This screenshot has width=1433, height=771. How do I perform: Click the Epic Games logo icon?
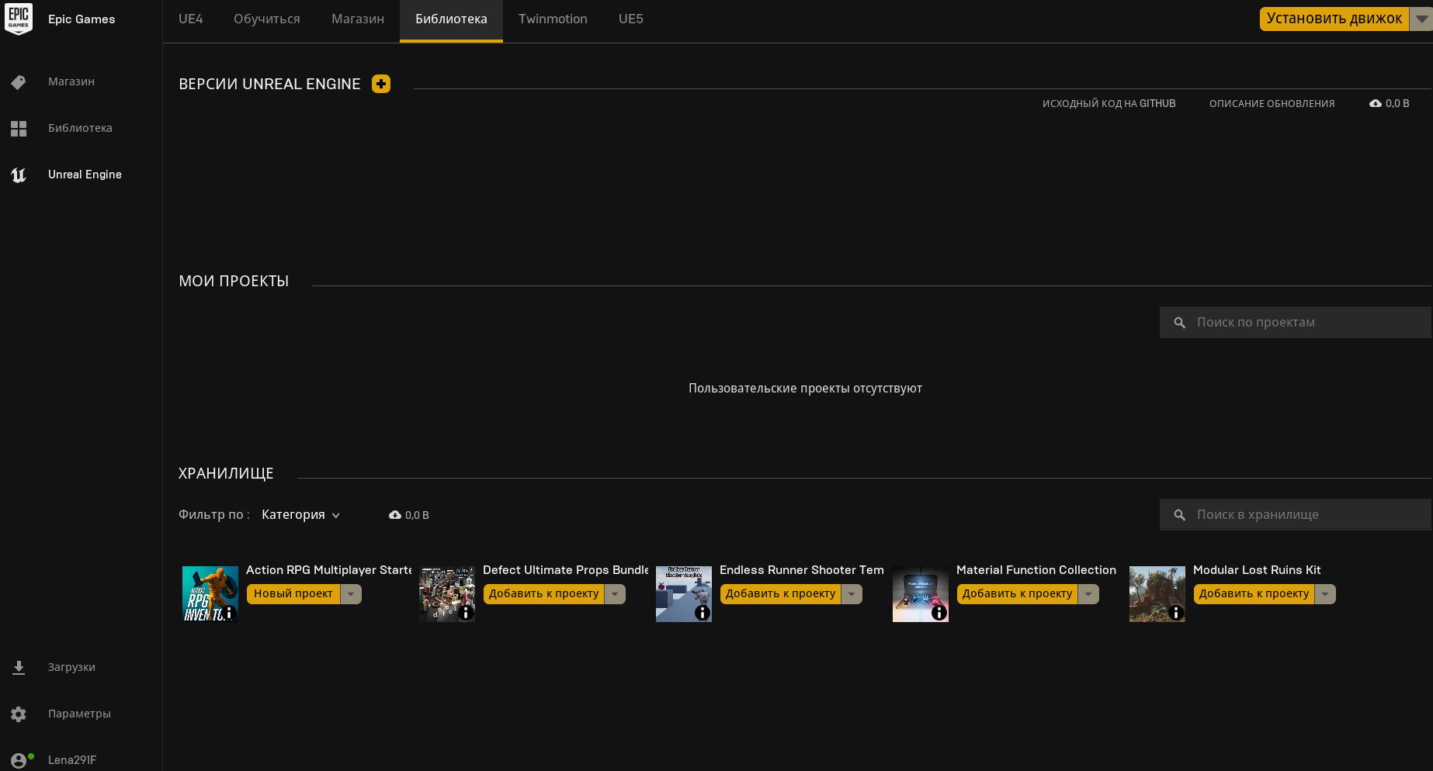[x=19, y=19]
